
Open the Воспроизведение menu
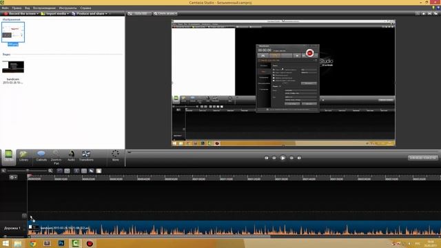[x=44, y=8]
